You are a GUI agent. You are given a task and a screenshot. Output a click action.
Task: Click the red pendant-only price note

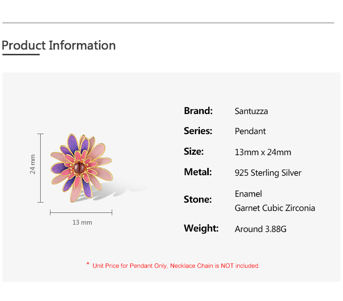[x=176, y=266]
